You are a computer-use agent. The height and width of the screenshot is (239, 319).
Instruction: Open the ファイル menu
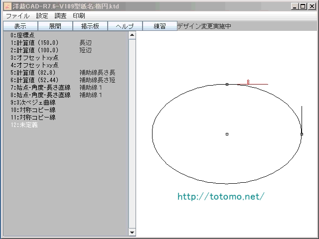[18, 16]
